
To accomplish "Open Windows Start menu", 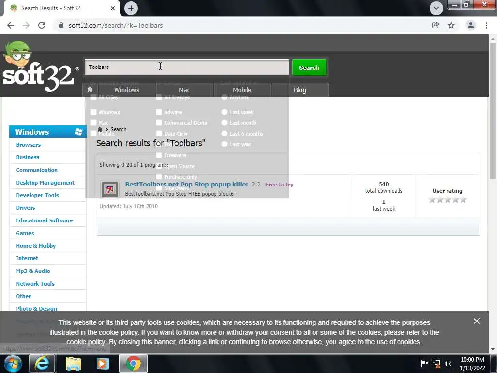I will coord(12,363).
